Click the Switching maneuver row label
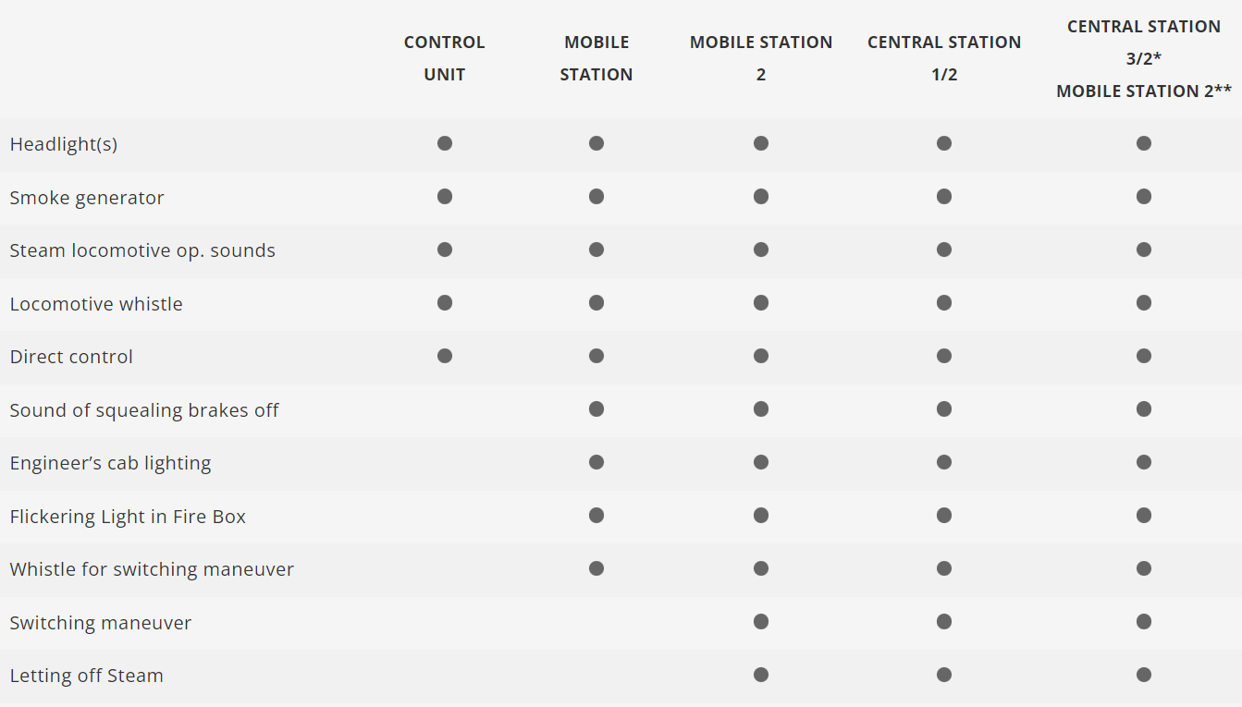Image resolution: width=1242 pixels, height=707 pixels. tap(101, 623)
